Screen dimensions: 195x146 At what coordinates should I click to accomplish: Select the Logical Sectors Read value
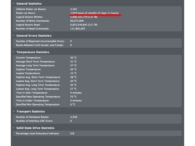(84, 25)
